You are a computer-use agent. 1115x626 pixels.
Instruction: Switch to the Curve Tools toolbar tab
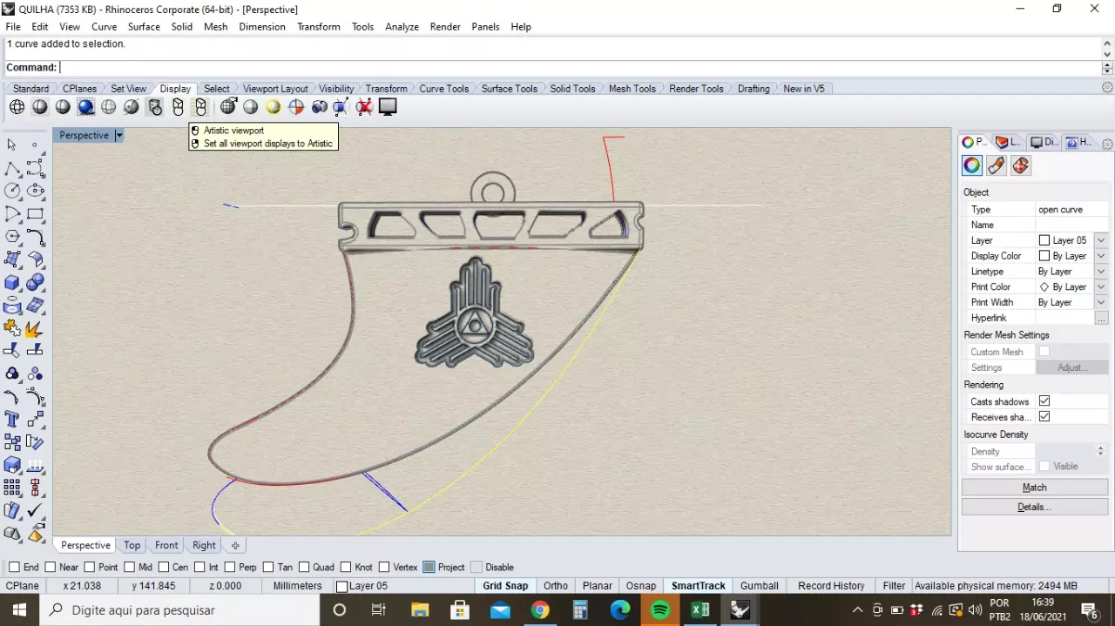(443, 88)
